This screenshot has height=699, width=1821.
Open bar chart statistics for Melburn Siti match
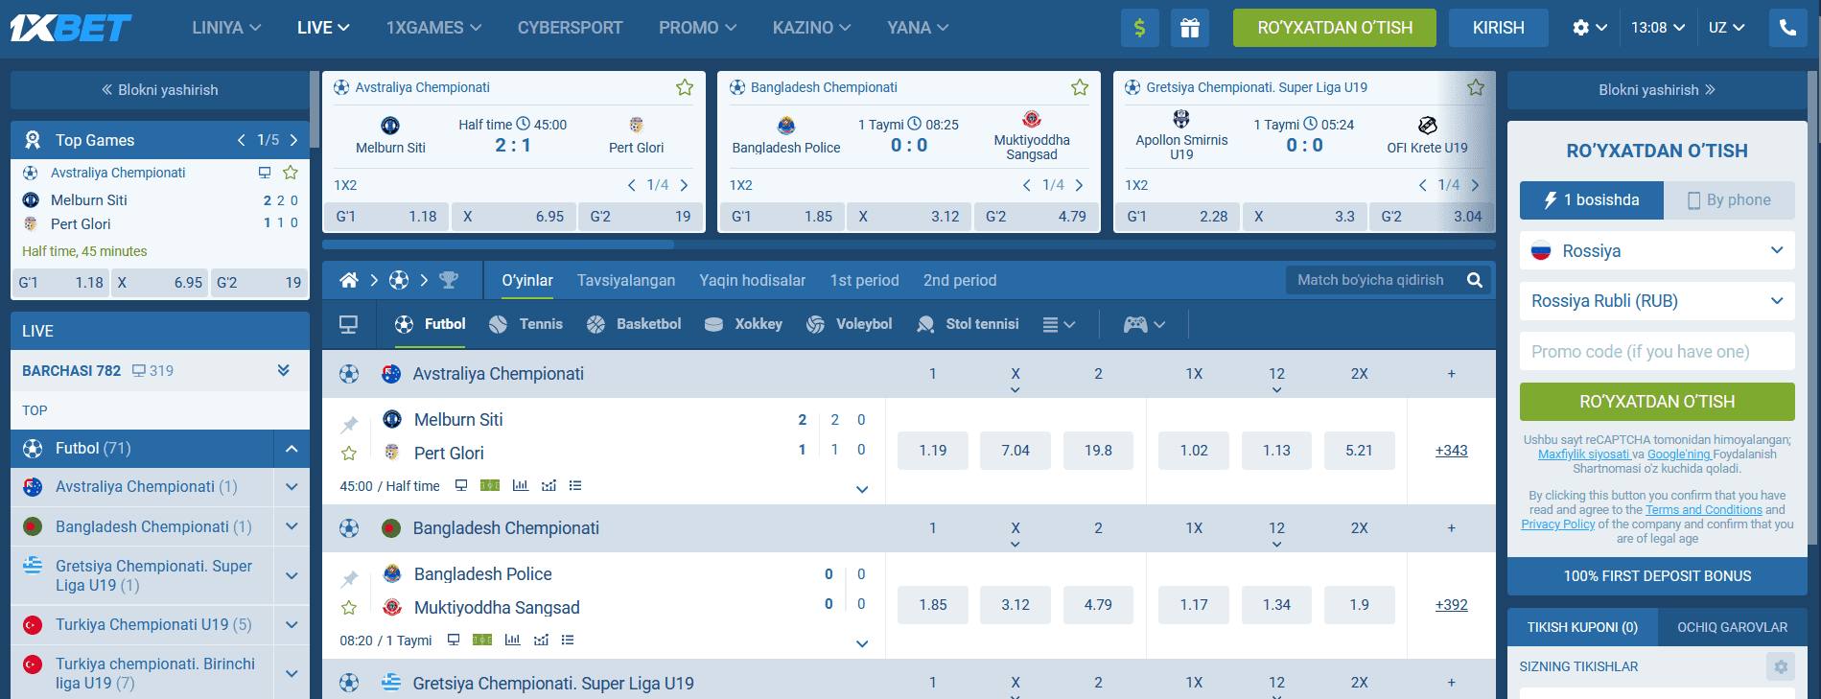521,485
